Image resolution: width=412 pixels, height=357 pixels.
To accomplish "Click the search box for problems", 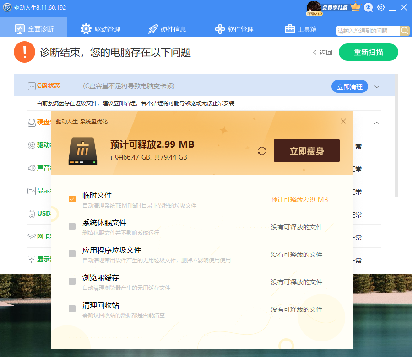I will click(x=368, y=31).
